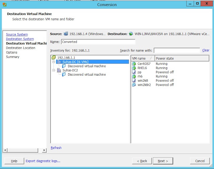214x169 pixels.
Task: Go to Source System step
Action: coord(17,34)
